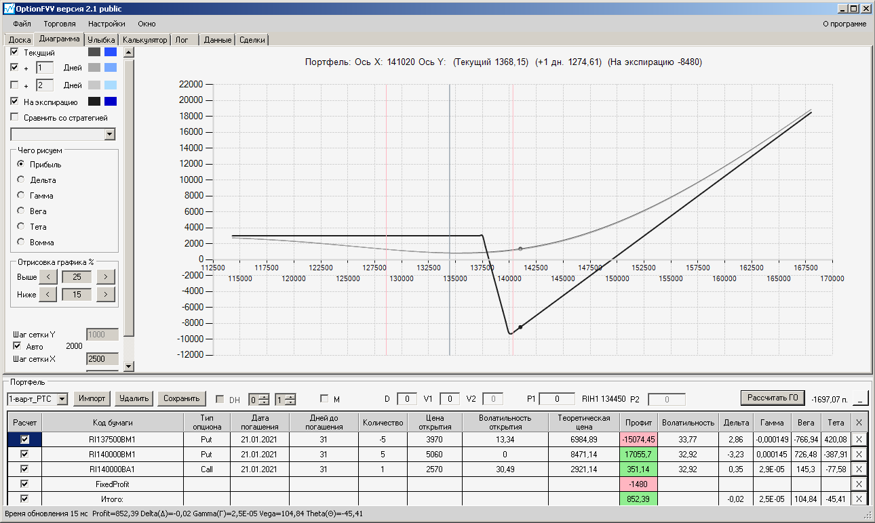
Task: Uncheck Расчет for RI140000BM1 row
Action: coord(25,454)
